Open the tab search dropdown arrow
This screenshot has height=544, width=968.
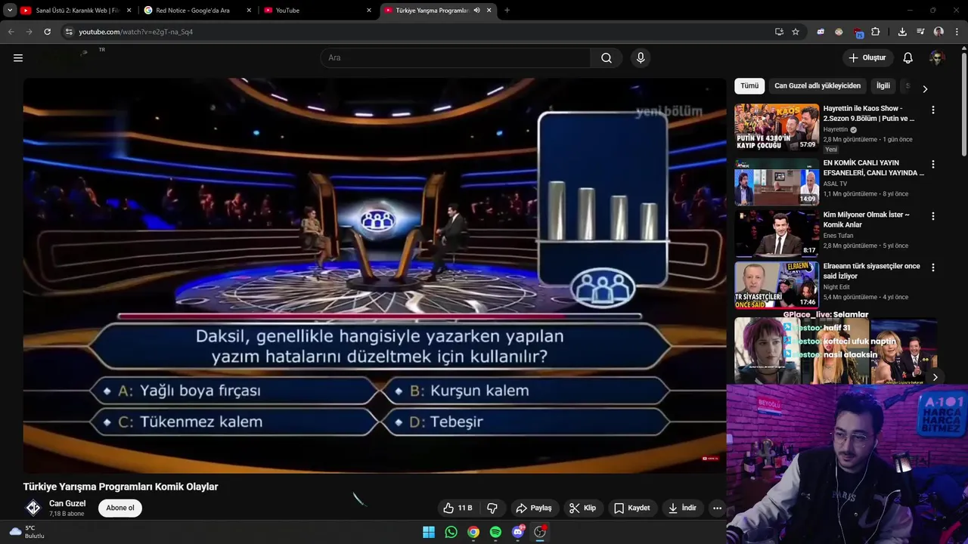click(10, 11)
